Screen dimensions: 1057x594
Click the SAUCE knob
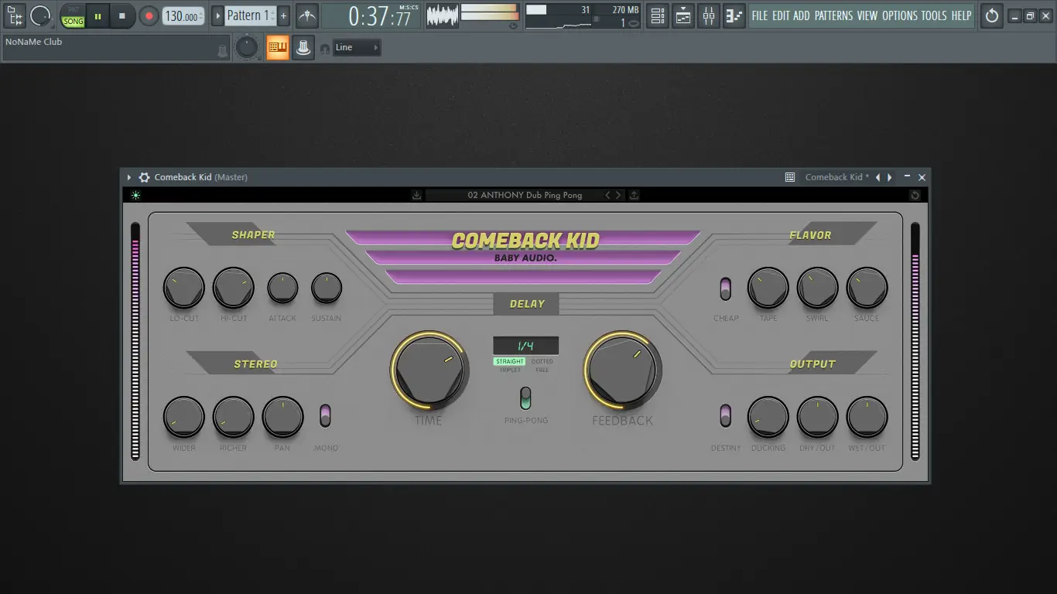pos(867,288)
